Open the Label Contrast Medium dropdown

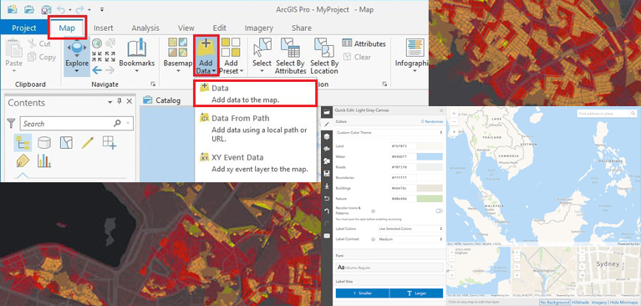click(410, 239)
